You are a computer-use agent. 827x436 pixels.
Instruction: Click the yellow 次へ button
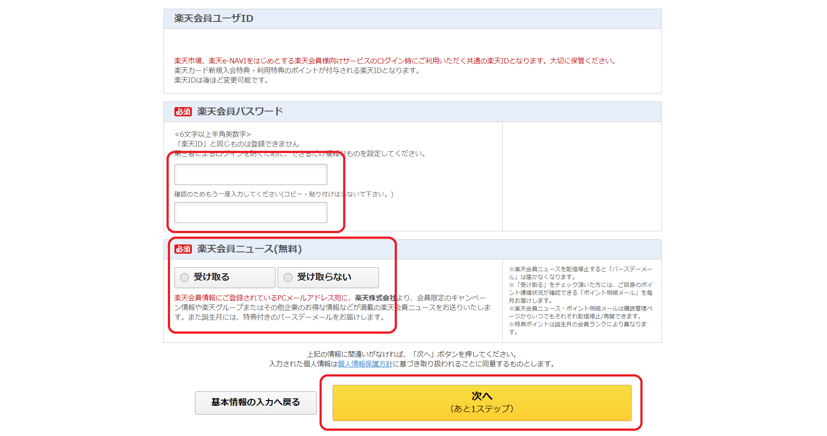pos(482,403)
